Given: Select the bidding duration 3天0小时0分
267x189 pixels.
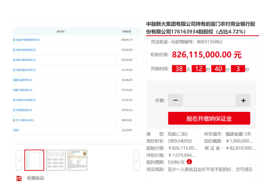Looking at the screenshot, I should [x=180, y=141].
